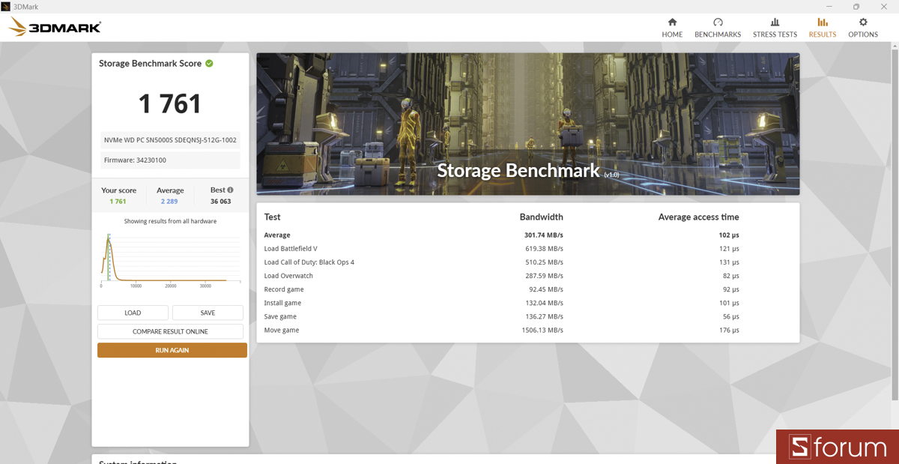Image resolution: width=899 pixels, height=464 pixels.
Task: Select the Load Battlefield V test row
Action: (x=527, y=249)
